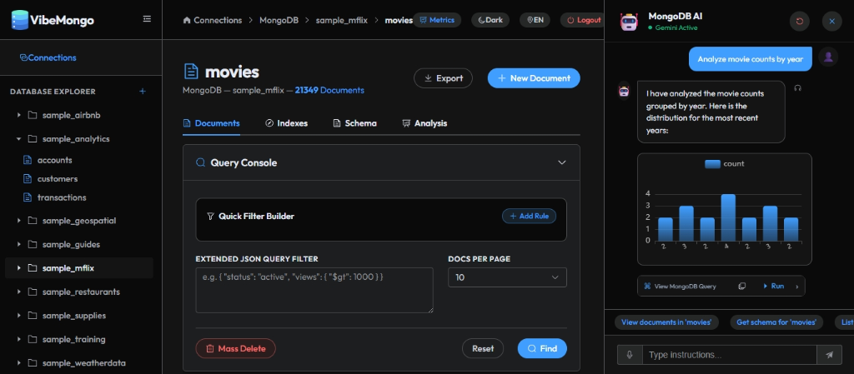
Task: Expand query details chevron next to Run
Action: (796, 286)
